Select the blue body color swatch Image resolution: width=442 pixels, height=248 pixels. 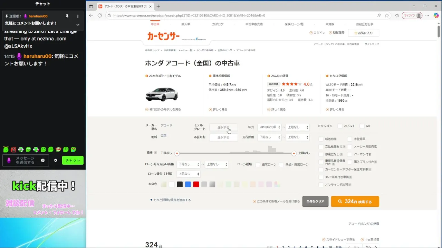point(188,184)
